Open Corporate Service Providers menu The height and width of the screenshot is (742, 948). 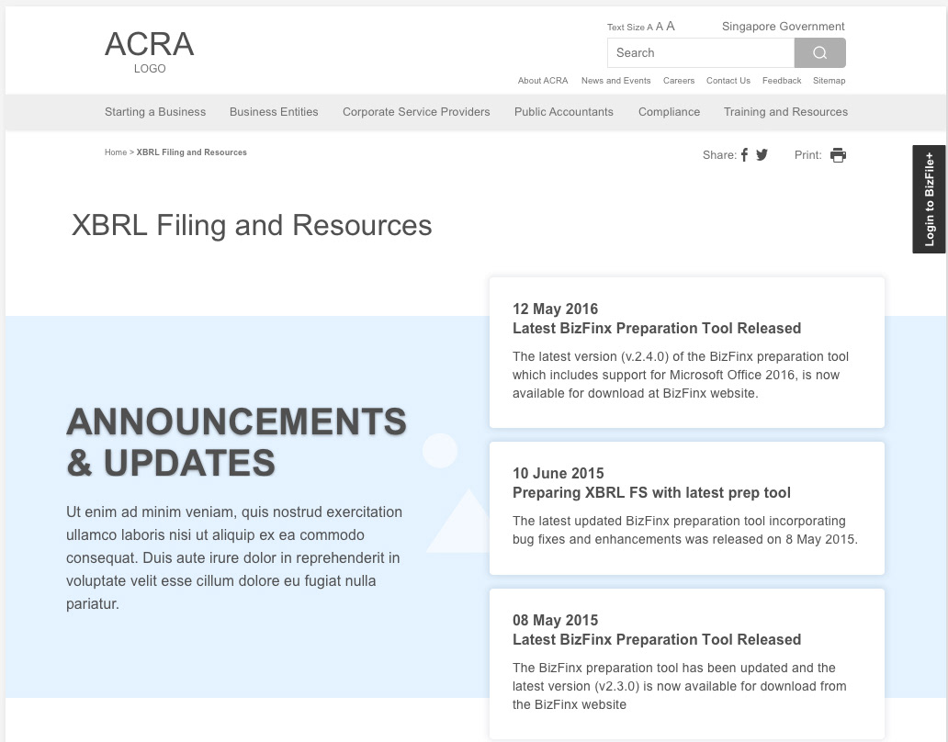coord(416,112)
